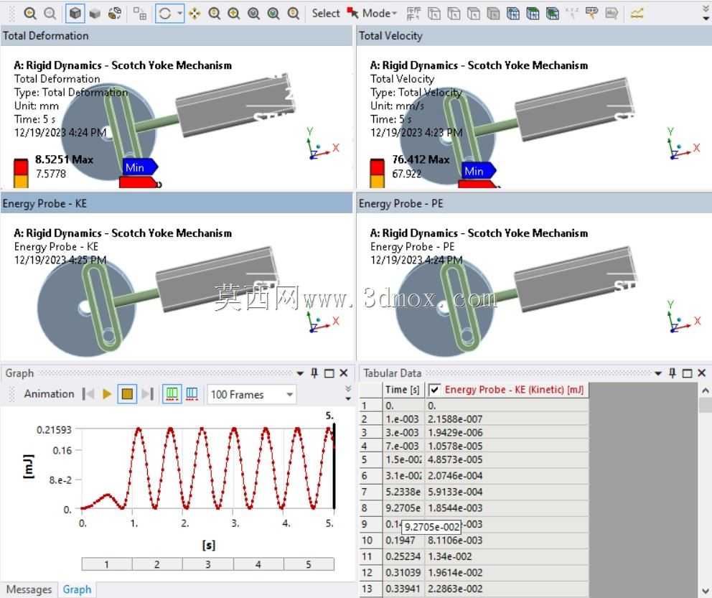
Task: Switch to the Messages tab
Action: pos(29,589)
